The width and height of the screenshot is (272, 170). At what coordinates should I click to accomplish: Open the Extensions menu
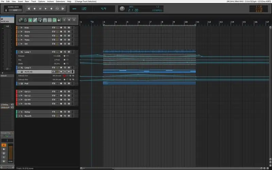point(60,1)
